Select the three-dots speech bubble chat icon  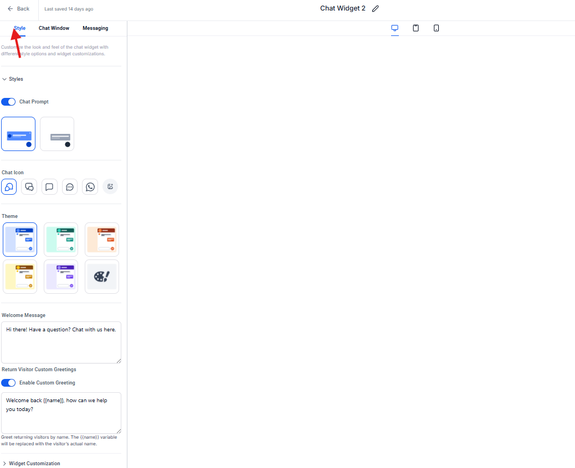pyautogui.click(x=70, y=187)
